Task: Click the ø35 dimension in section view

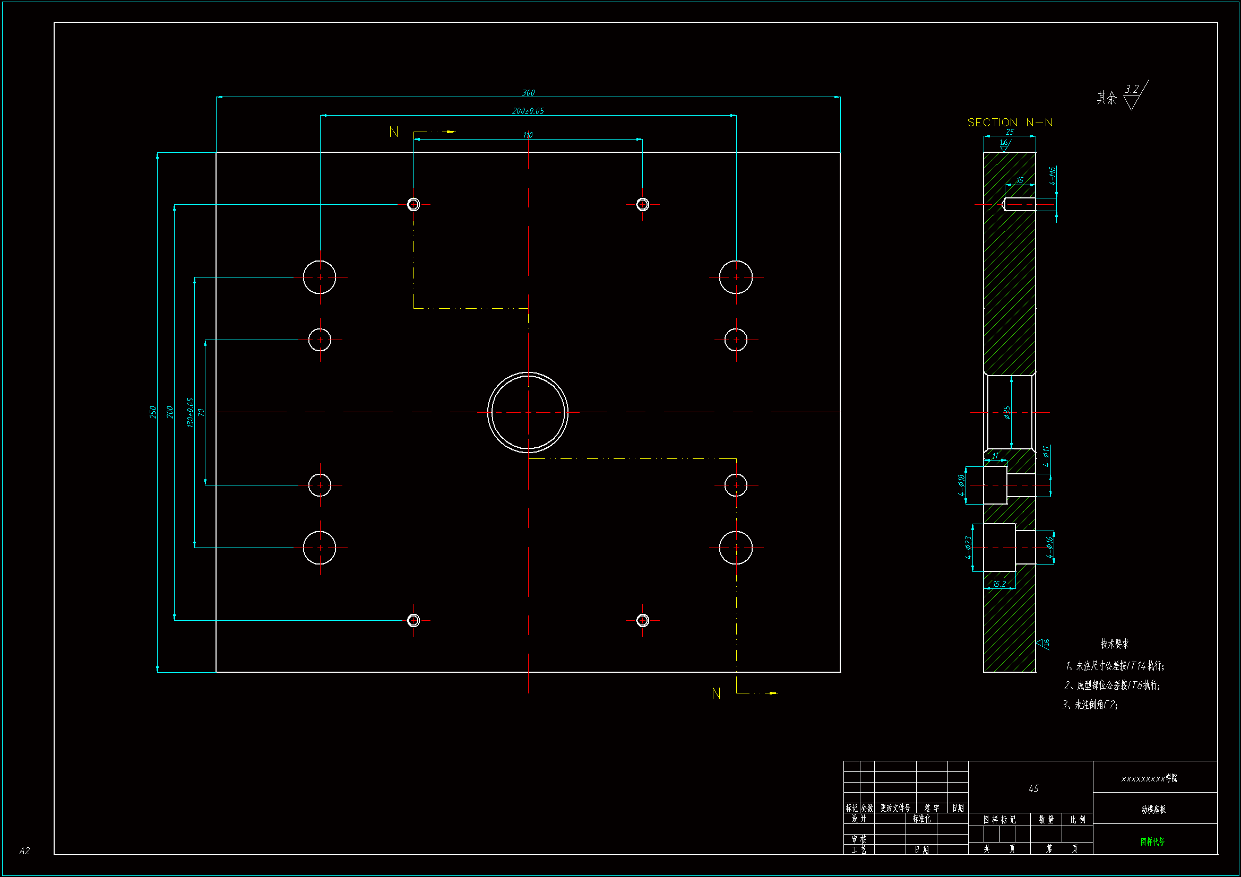Action: pyautogui.click(x=1007, y=412)
